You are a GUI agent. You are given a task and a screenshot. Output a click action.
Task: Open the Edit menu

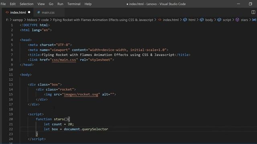pyautogui.click(x=12, y=4)
